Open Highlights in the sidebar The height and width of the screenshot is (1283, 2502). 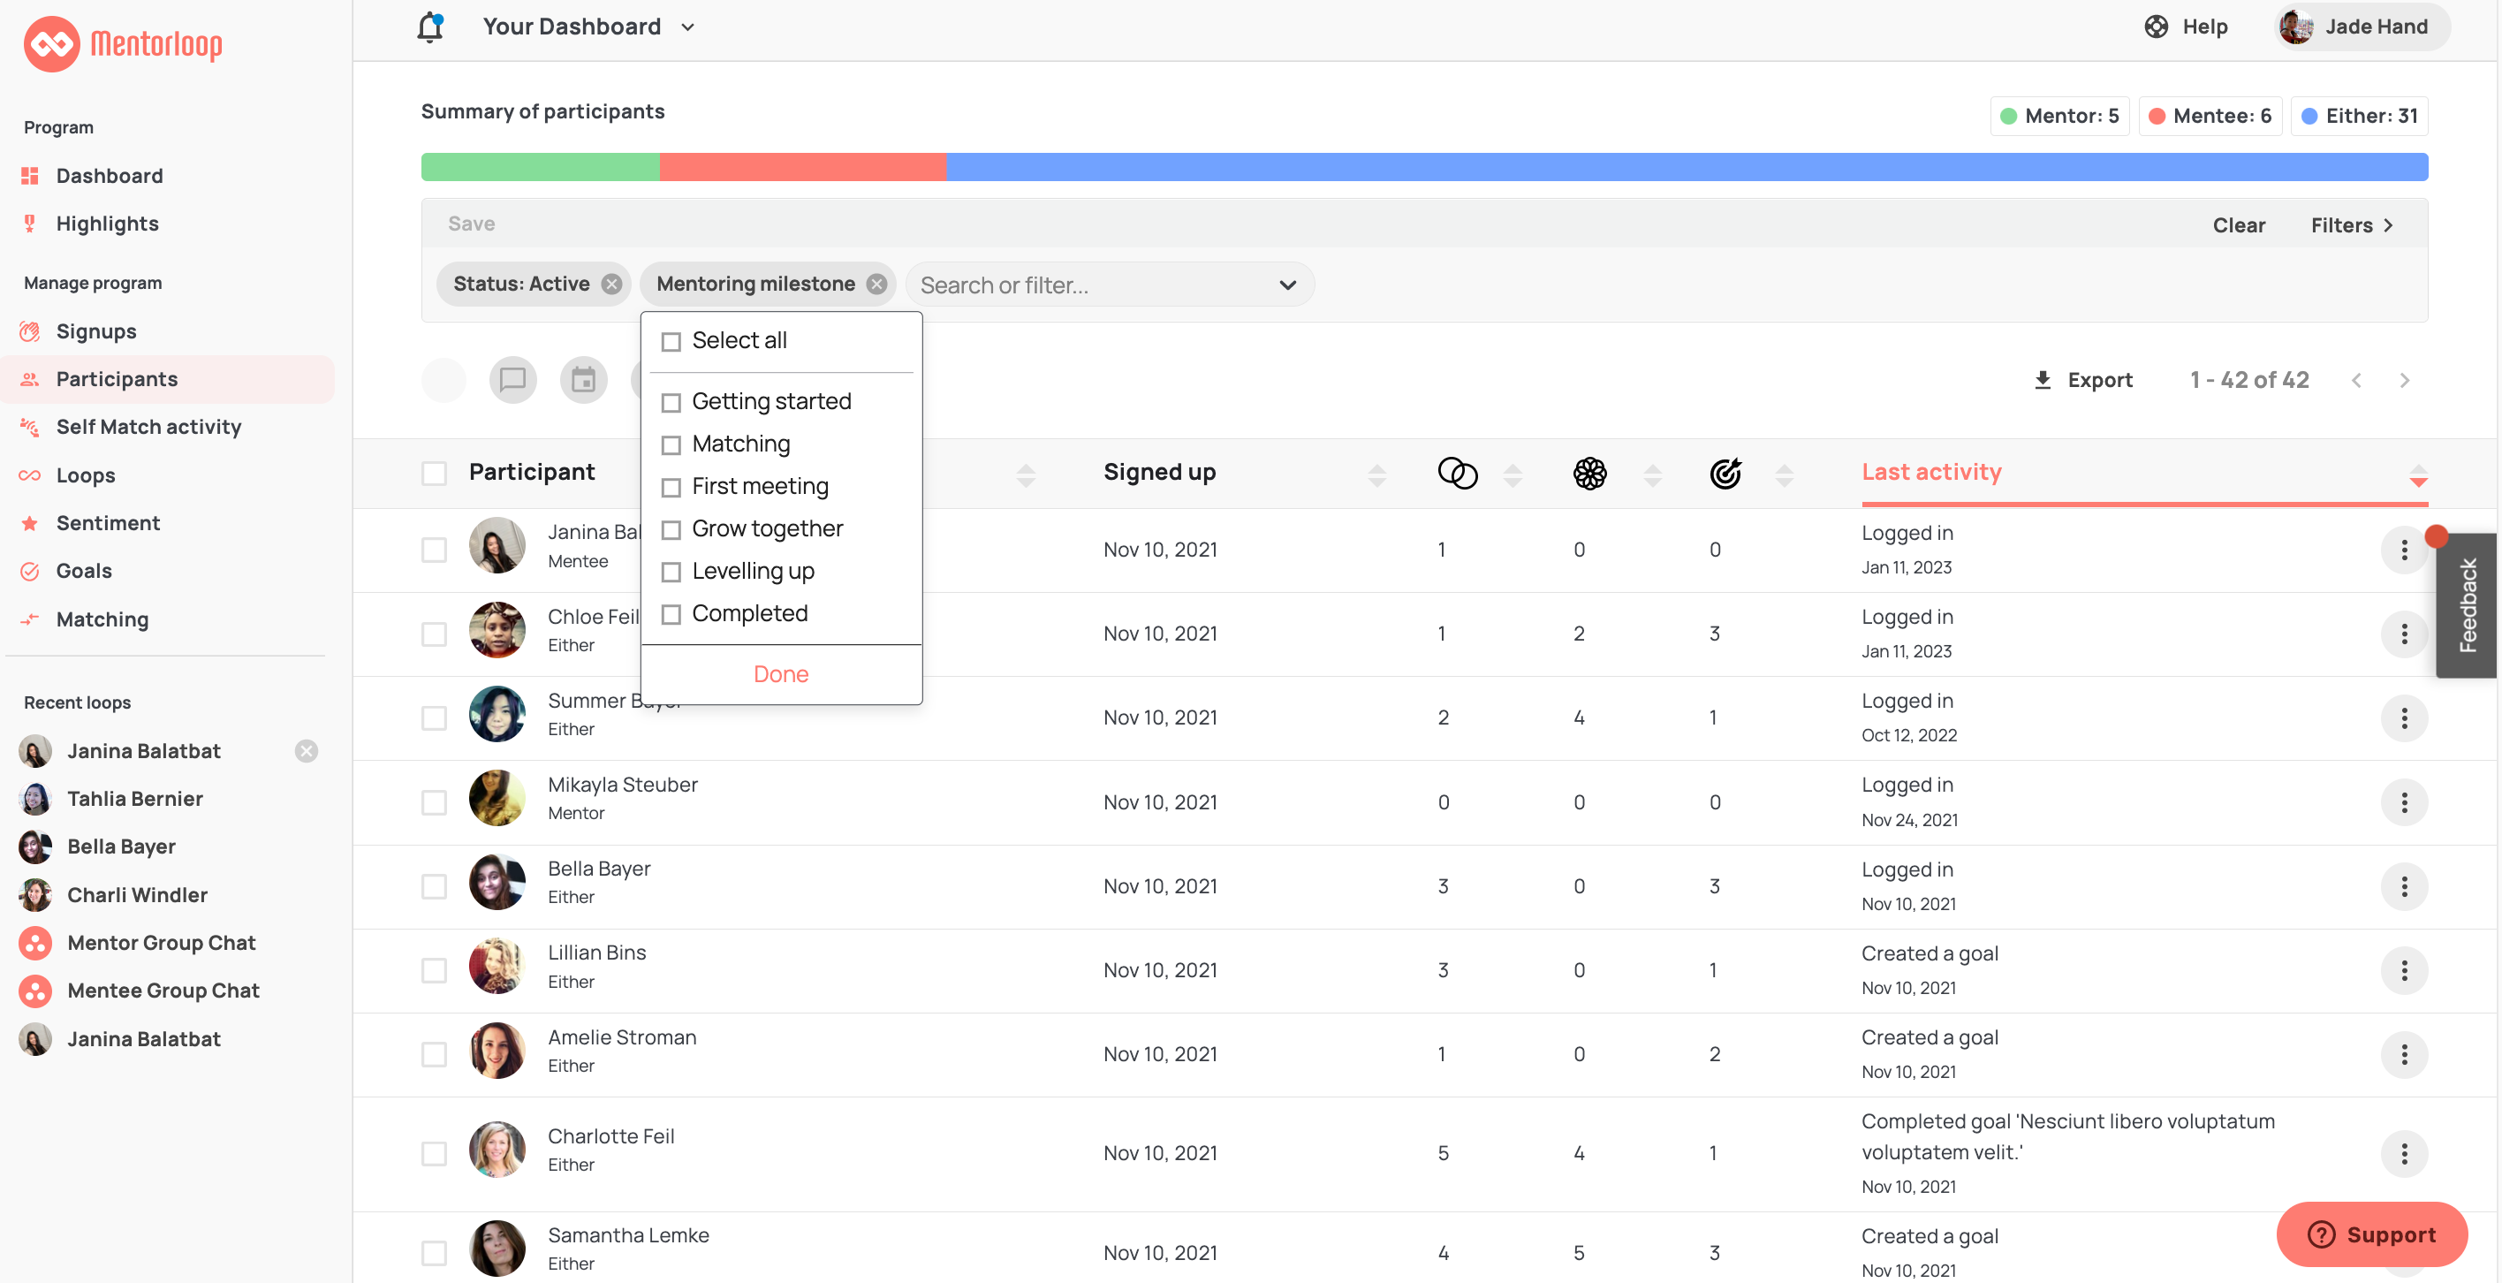click(x=107, y=224)
